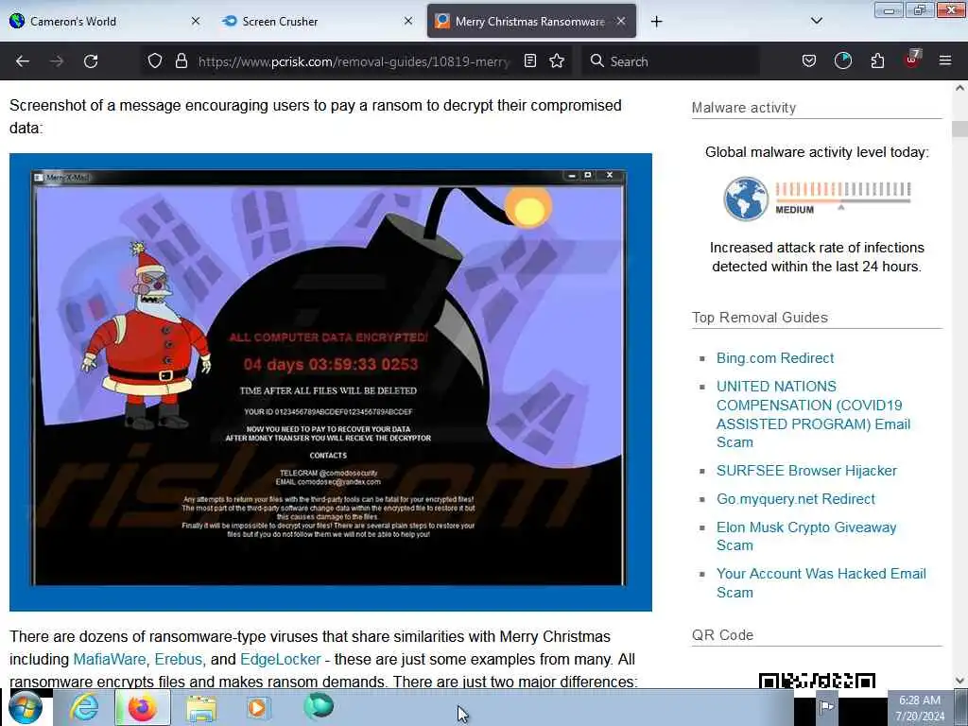Image resolution: width=968 pixels, height=726 pixels.
Task: Open Your Account Was Hacked Email Scam
Action: coord(821,582)
